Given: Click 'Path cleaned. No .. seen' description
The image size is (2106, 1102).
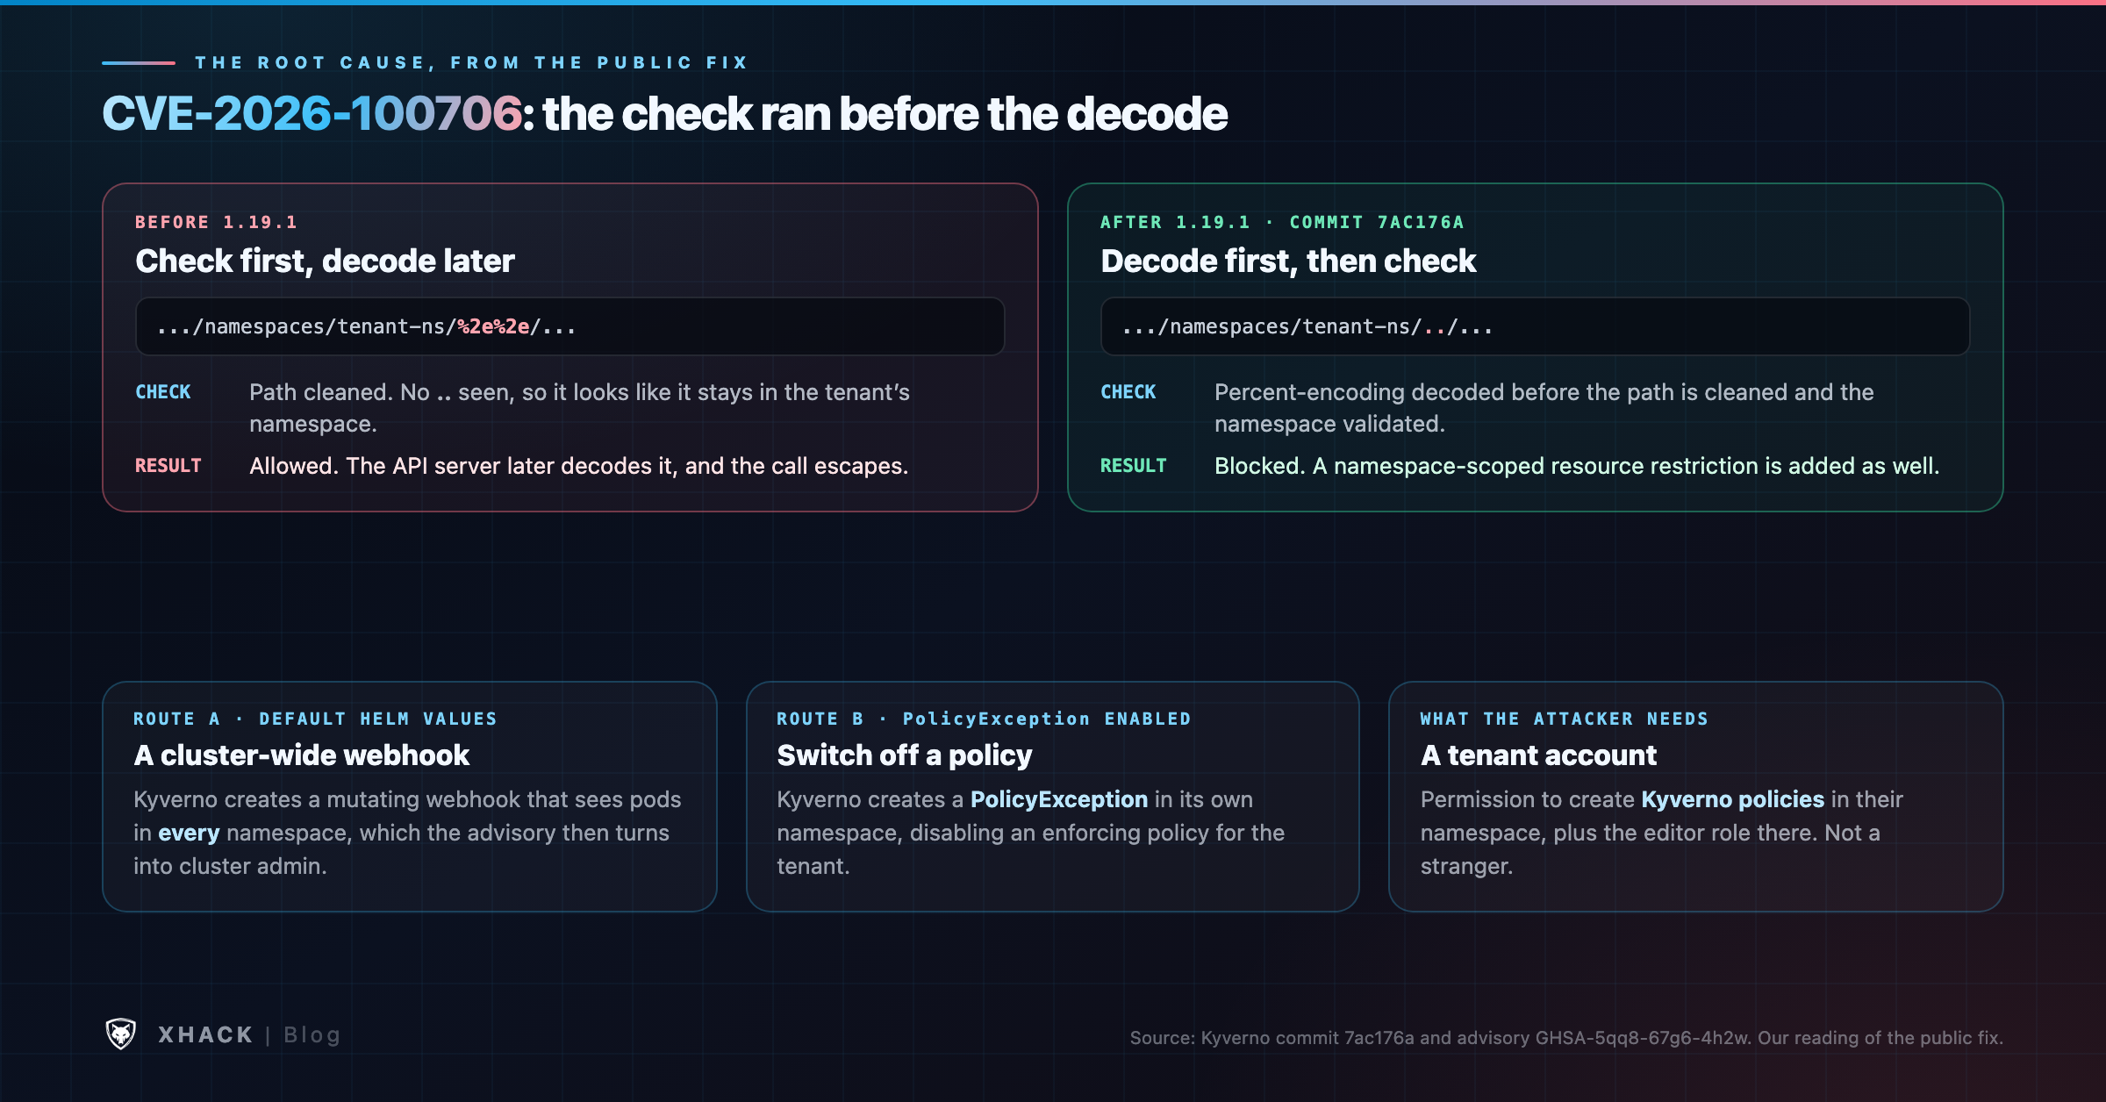Looking at the screenshot, I should click(x=579, y=408).
